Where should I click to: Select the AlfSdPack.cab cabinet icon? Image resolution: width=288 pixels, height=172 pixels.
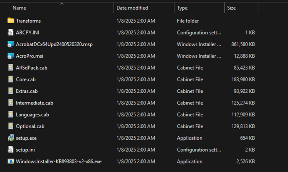click(x=11, y=68)
